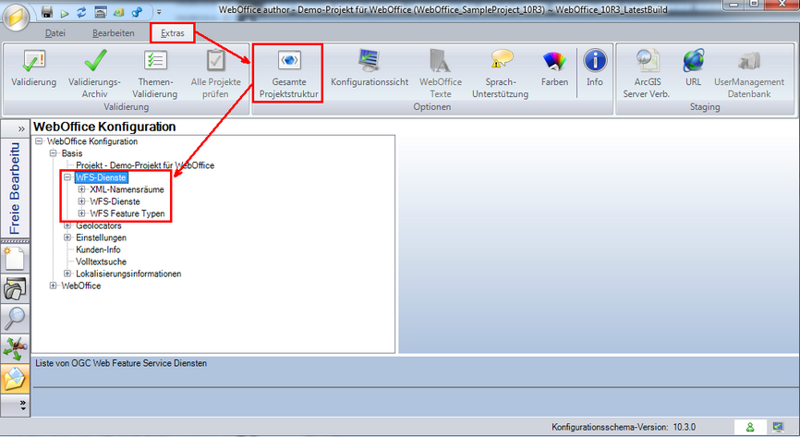Select the Basis tree item
This screenshot has width=800, height=437.
[72, 153]
